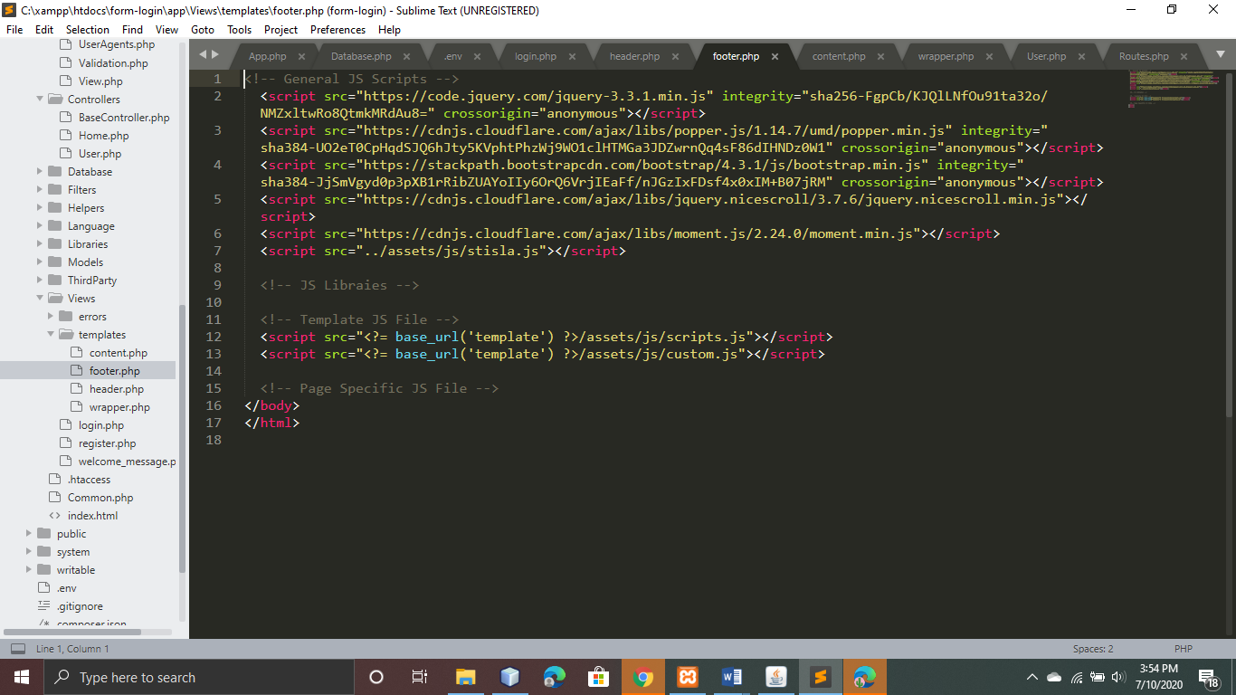The width and height of the screenshot is (1236, 695).
Task: Click sidebar vertical scrollbar
Action: pos(182,439)
